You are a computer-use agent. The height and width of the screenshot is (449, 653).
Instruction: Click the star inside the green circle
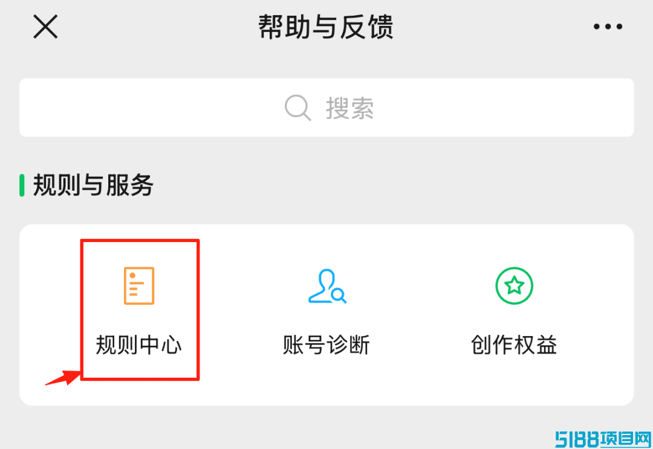coord(514,285)
